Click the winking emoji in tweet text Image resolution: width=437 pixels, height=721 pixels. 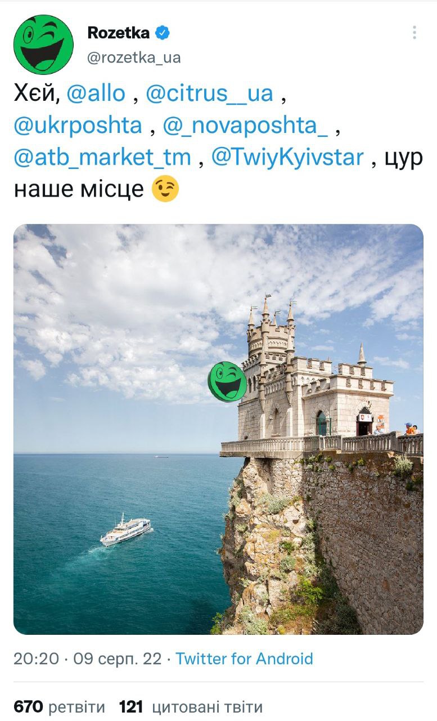[x=165, y=190]
